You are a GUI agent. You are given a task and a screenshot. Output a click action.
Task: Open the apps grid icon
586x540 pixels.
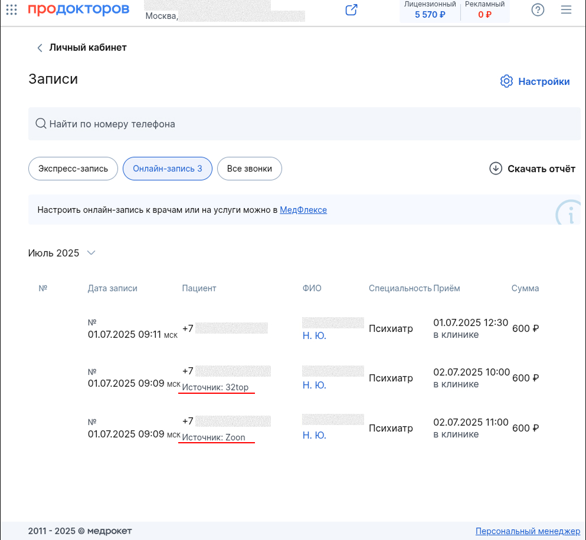pos(12,9)
